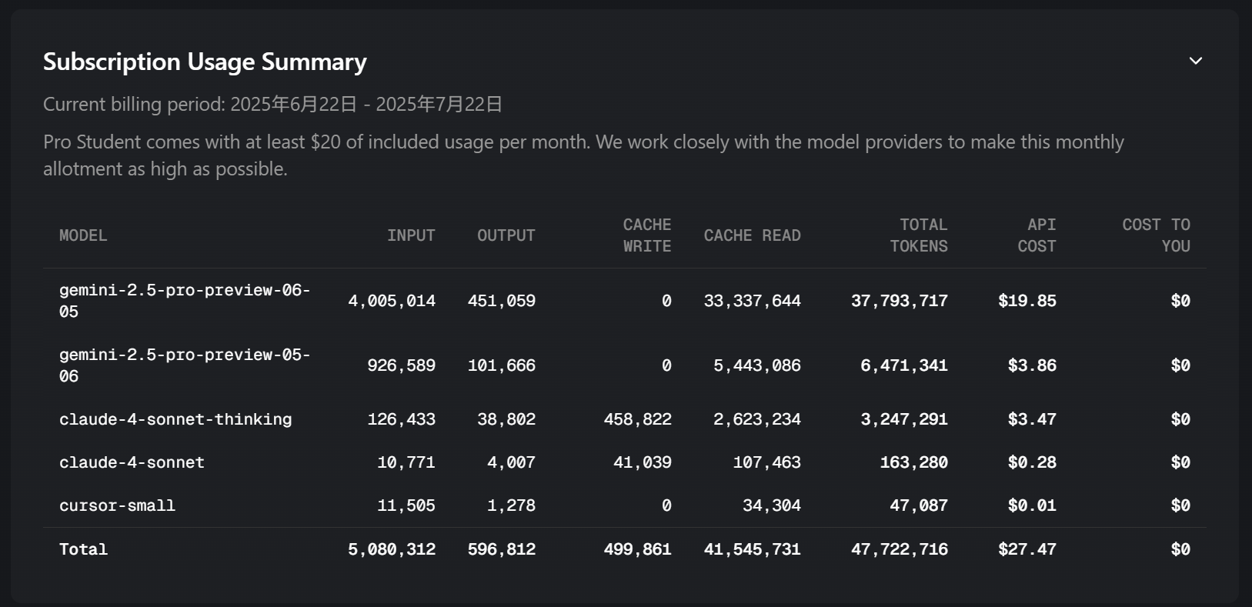Screen dimensions: 1252x607
Task: Click cache read value 107,463
Action: (766, 462)
